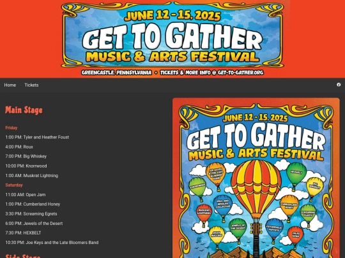The width and height of the screenshot is (345, 258).
Task: Click the Knorrwood 10:00 PM entry
Action: tap(26, 166)
